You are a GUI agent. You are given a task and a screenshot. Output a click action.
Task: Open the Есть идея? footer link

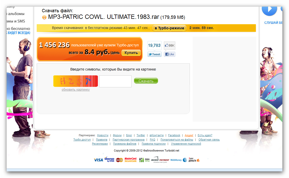[205, 135]
